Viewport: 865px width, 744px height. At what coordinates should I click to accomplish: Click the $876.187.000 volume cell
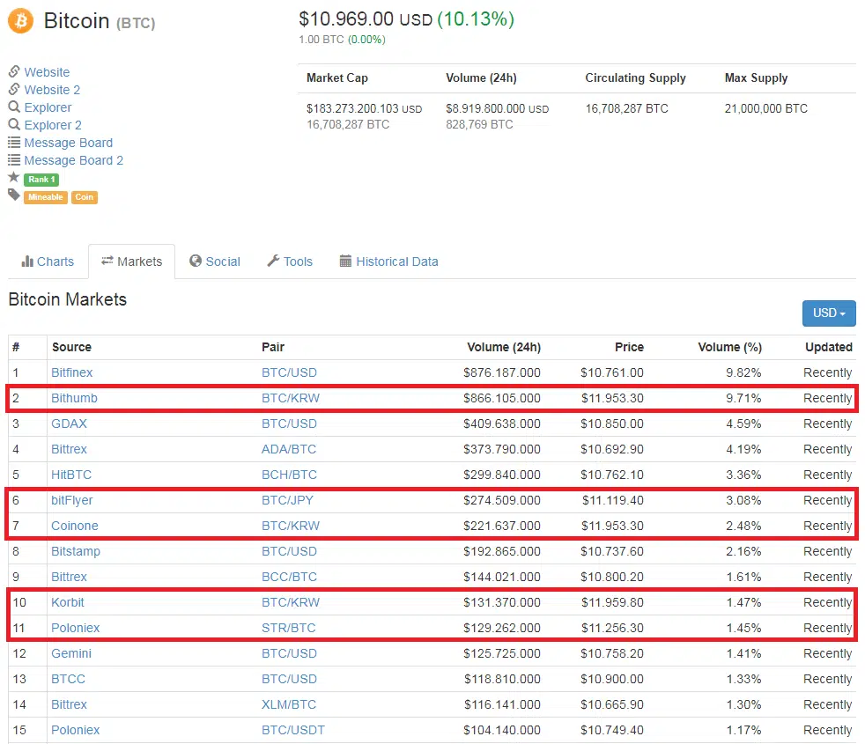502,372
